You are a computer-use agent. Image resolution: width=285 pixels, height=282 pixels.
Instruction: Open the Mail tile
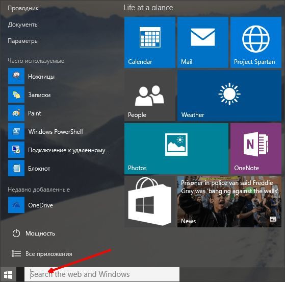pos(203,42)
